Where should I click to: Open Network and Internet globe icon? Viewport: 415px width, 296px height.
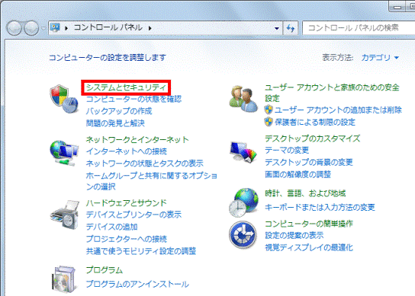[x=64, y=153]
